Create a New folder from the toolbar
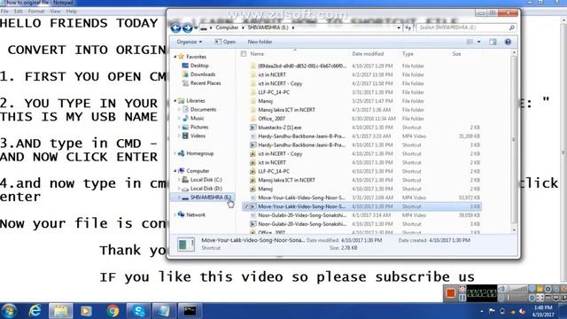 coord(260,42)
